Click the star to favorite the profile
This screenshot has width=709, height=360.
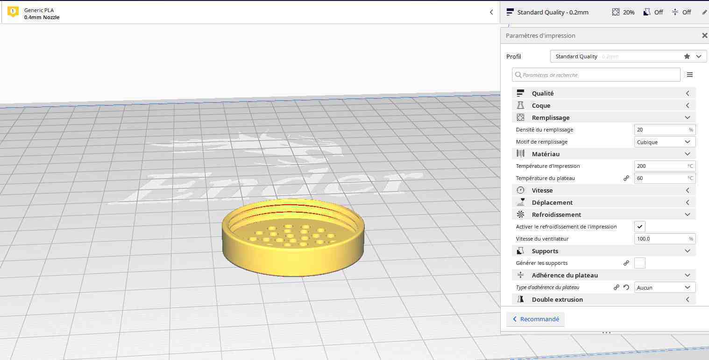(x=687, y=56)
